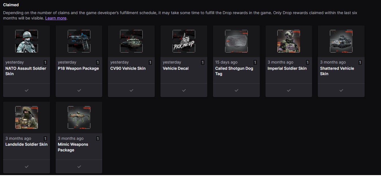Click checkmark under Mimic Weapons Package
This screenshot has width=381, height=183.
coord(79,167)
